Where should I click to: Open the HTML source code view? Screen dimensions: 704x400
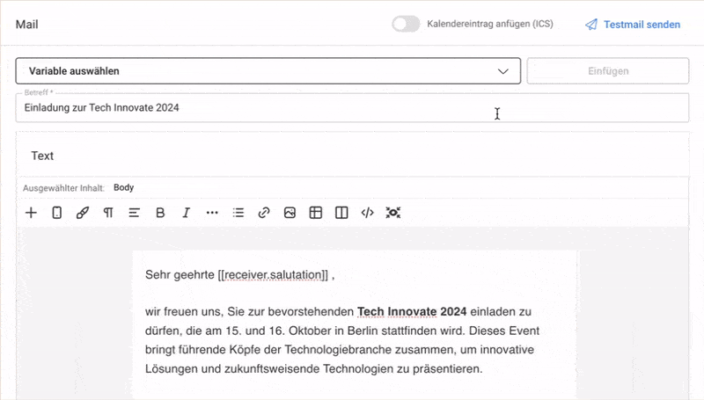(368, 213)
